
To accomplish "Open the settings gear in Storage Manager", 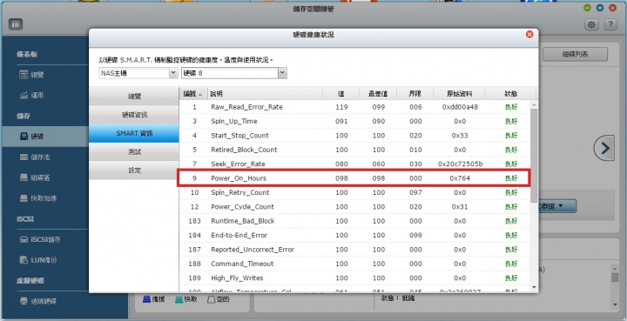I will pyautogui.click(x=591, y=24).
